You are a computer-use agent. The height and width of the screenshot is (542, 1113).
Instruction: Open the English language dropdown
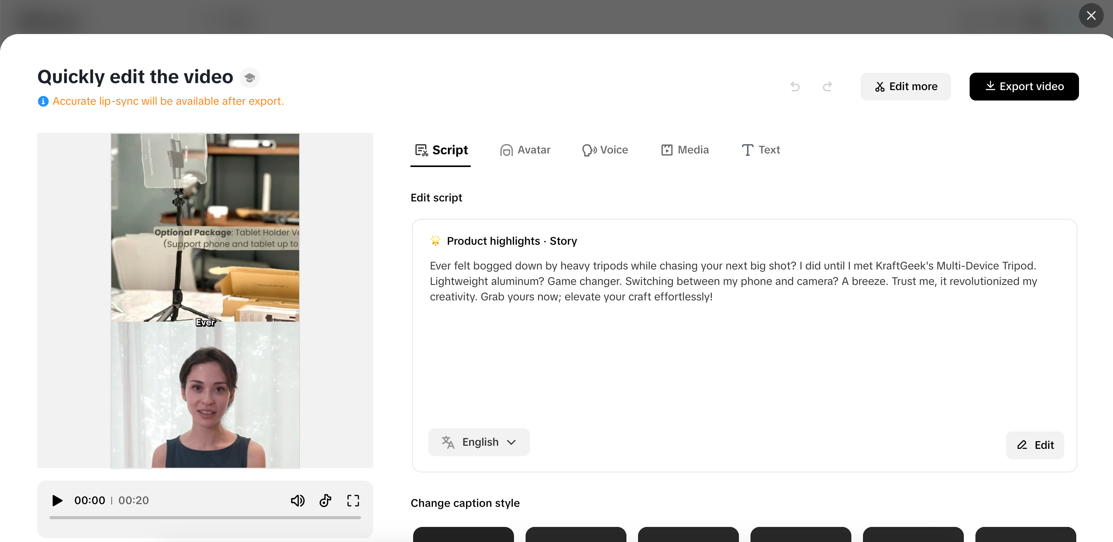(x=479, y=442)
